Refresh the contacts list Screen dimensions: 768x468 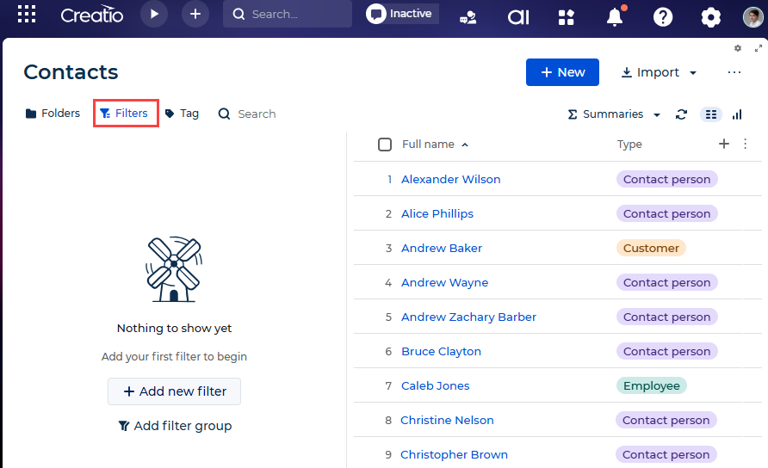(x=681, y=114)
